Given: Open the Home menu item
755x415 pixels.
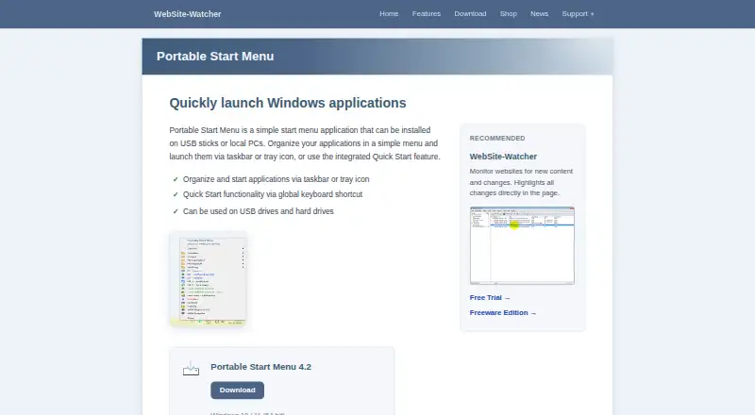Looking at the screenshot, I should coord(389,14).
